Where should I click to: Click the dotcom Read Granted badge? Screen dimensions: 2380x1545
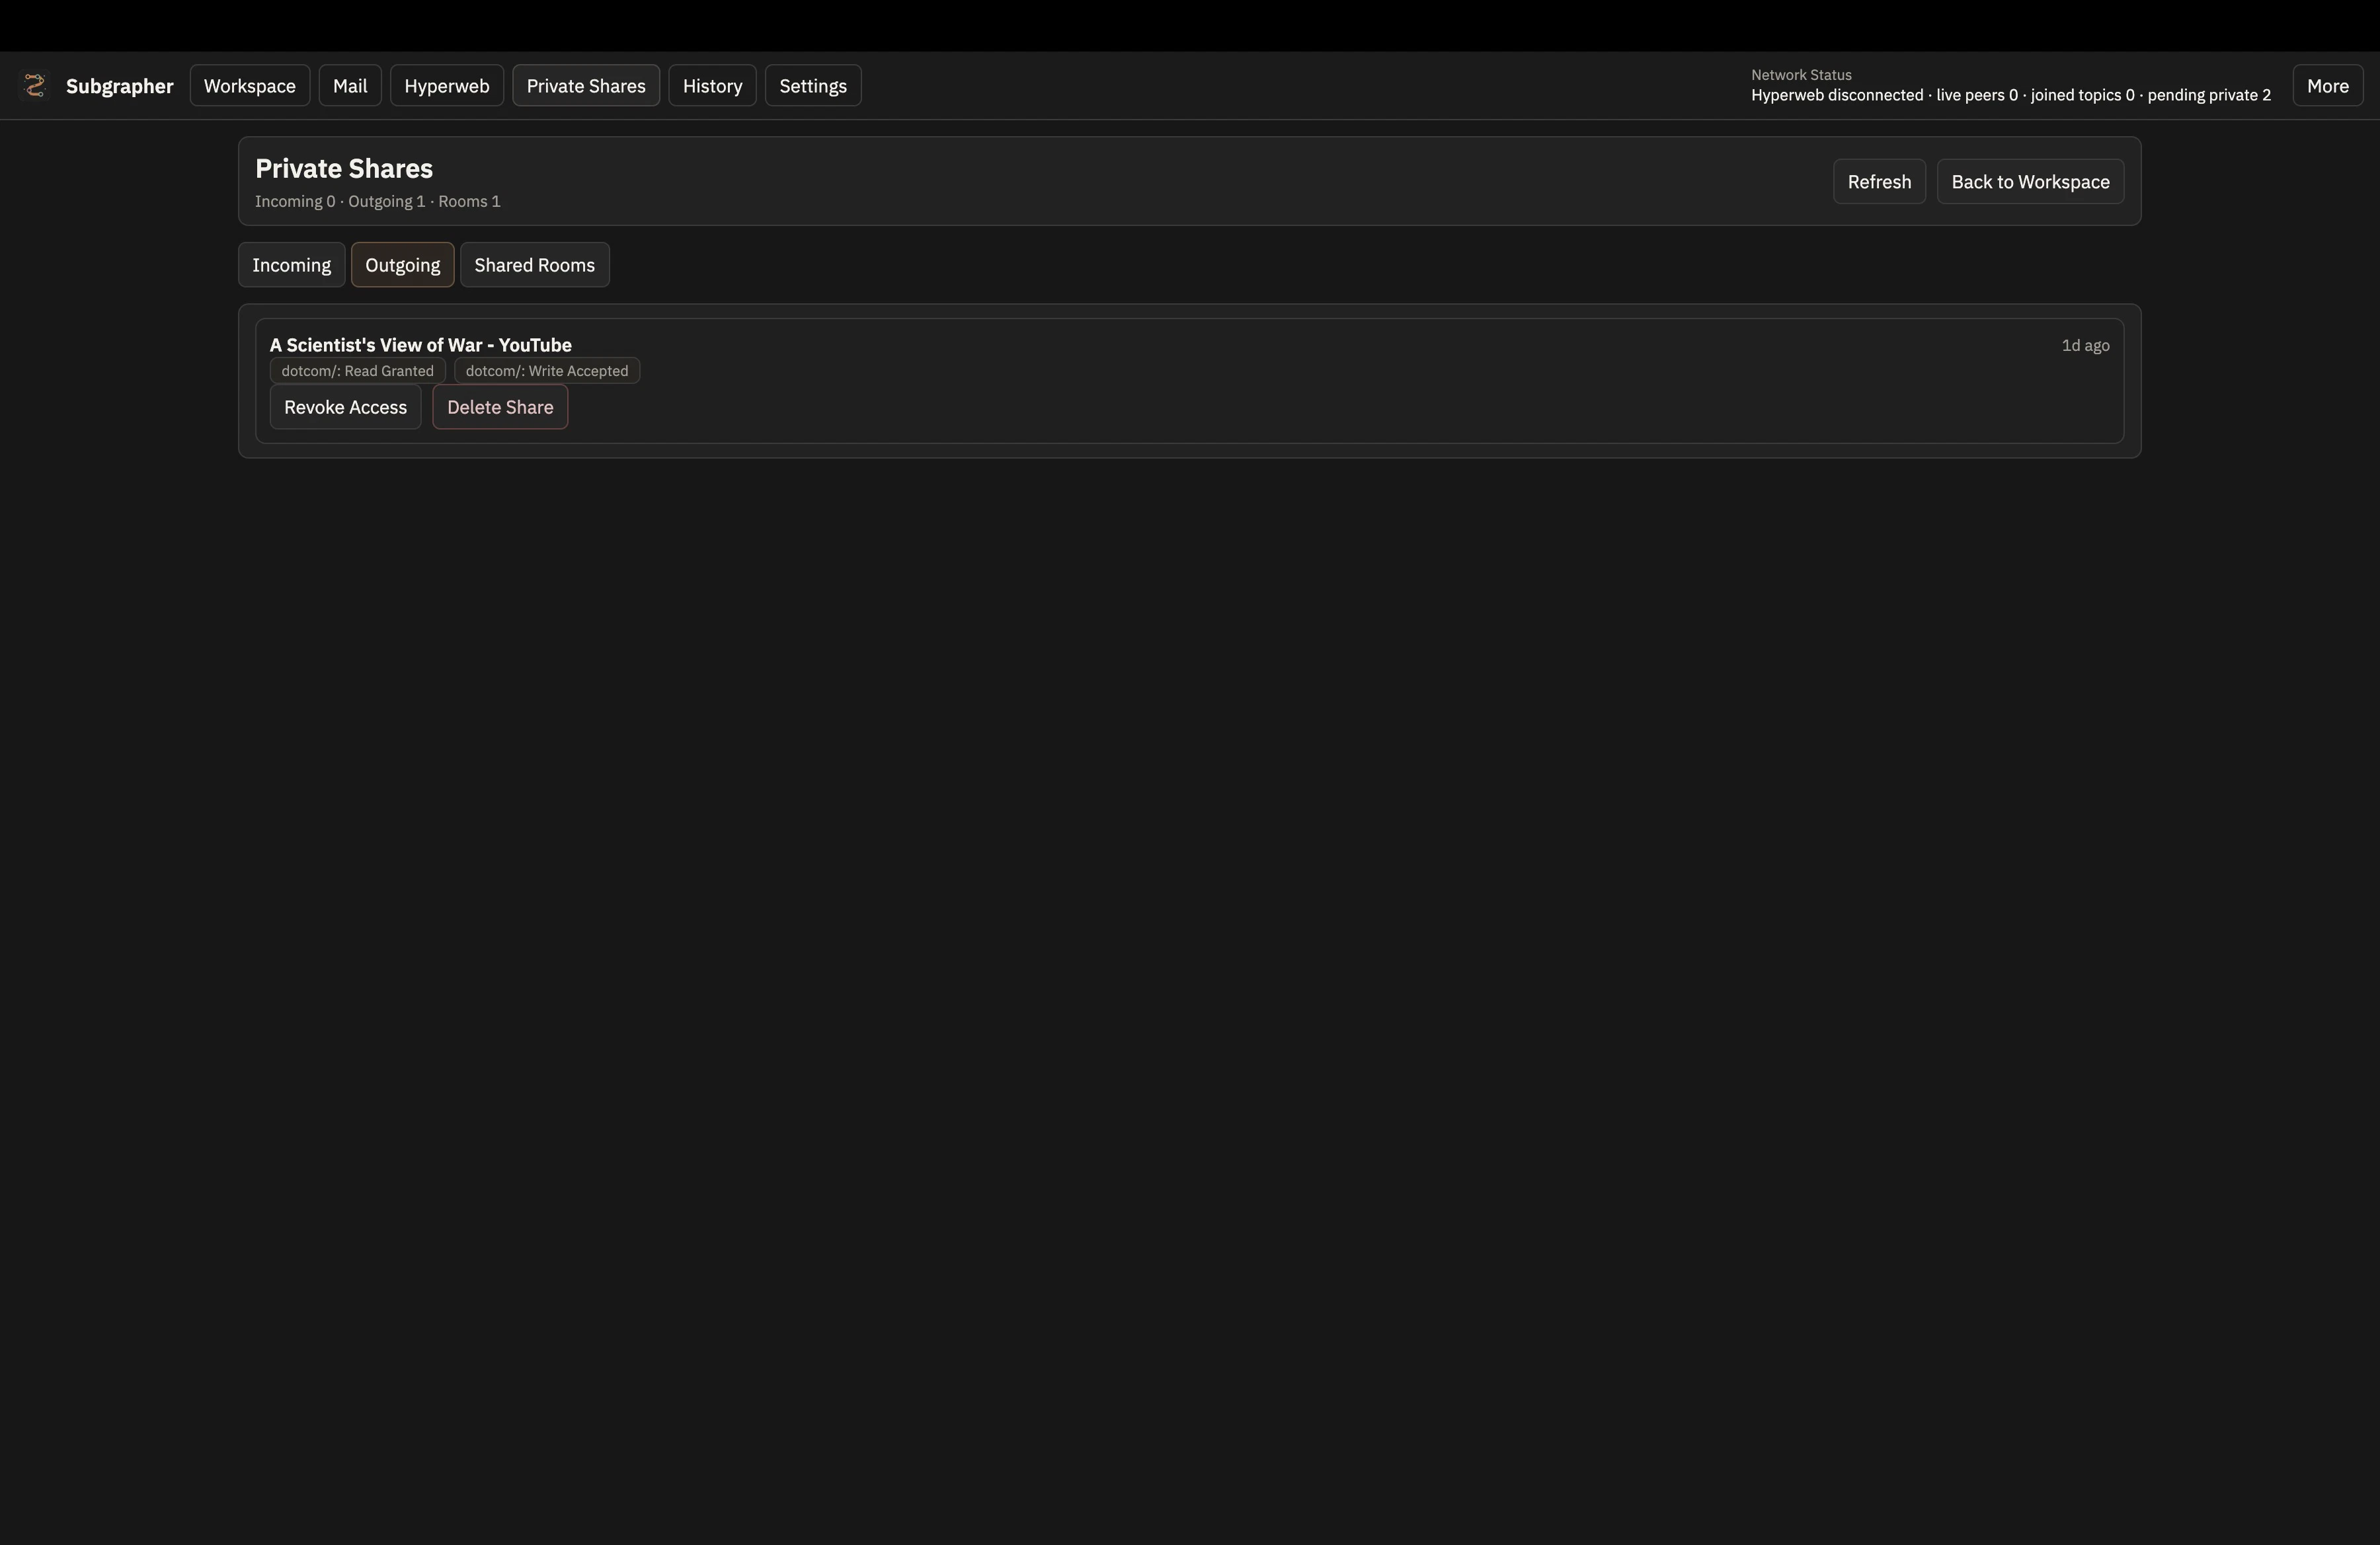coord(357,370)
